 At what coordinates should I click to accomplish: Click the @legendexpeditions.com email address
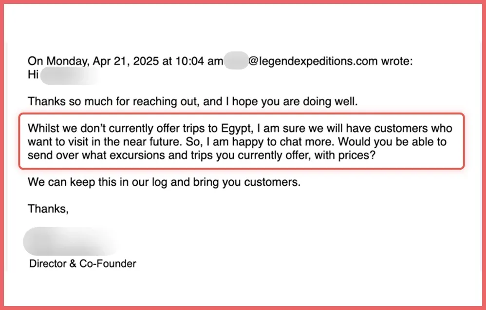coord(313,61)
